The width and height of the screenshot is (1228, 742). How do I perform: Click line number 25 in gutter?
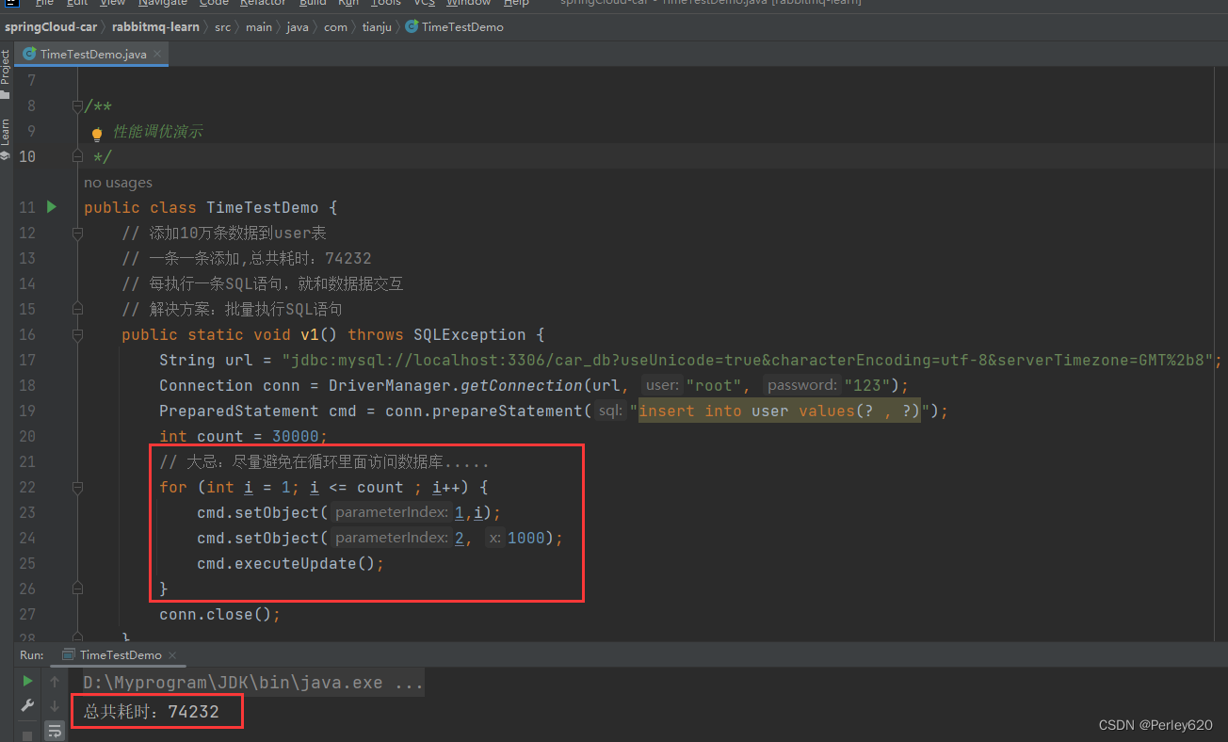[27, 563]
